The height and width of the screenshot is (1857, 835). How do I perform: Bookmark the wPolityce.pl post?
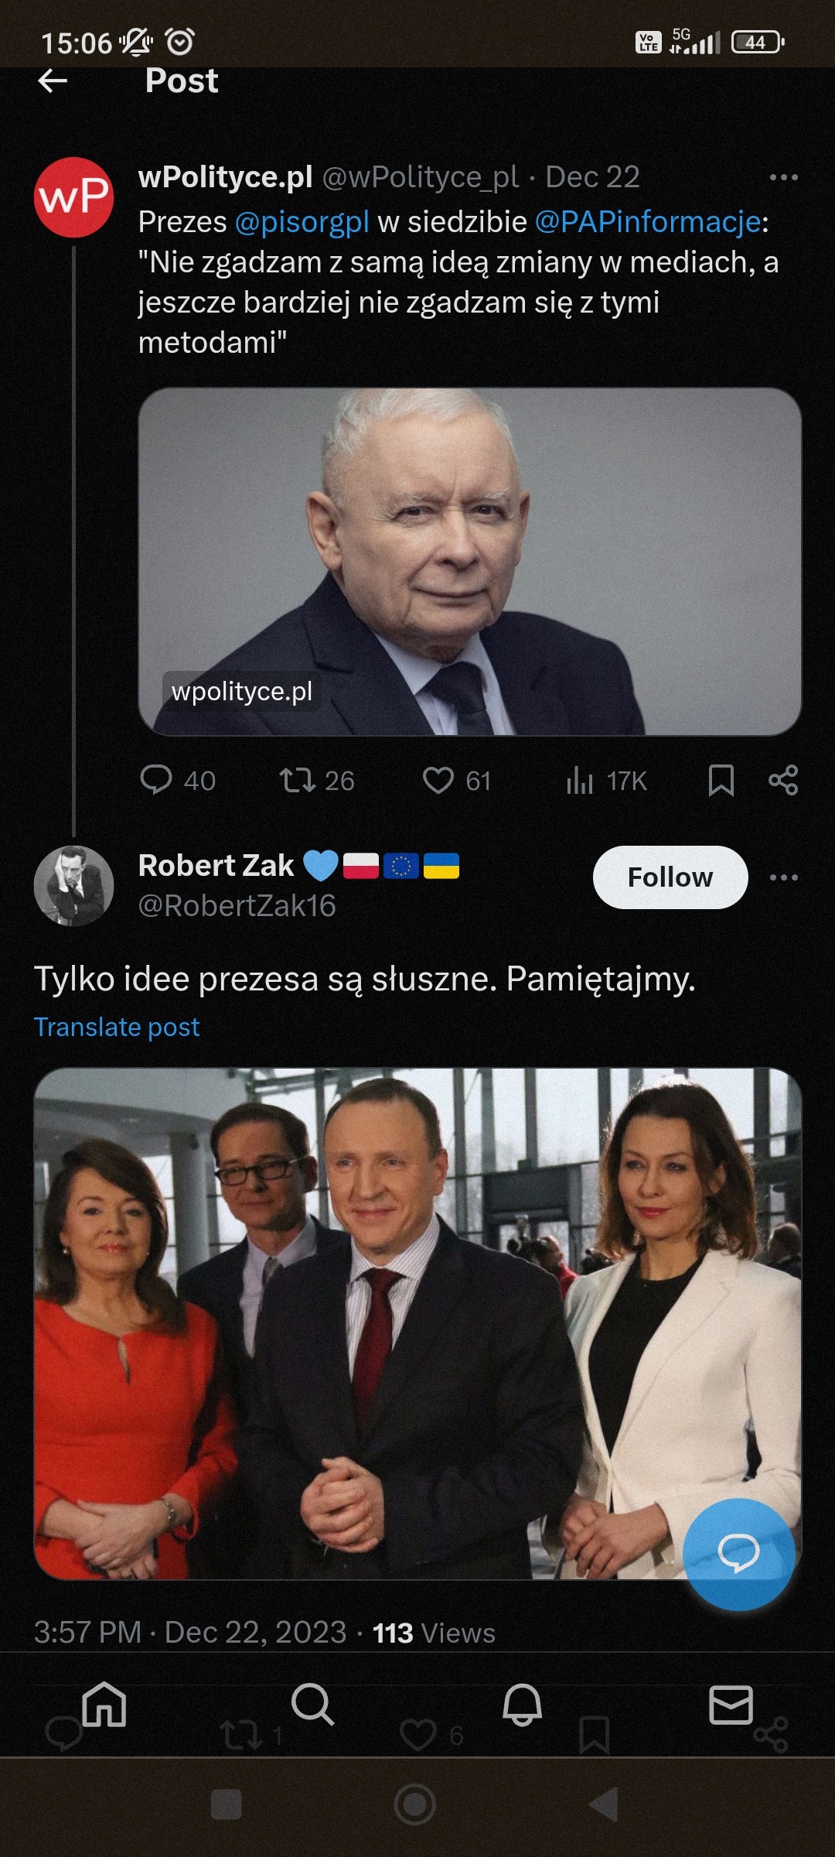point(721,780)
